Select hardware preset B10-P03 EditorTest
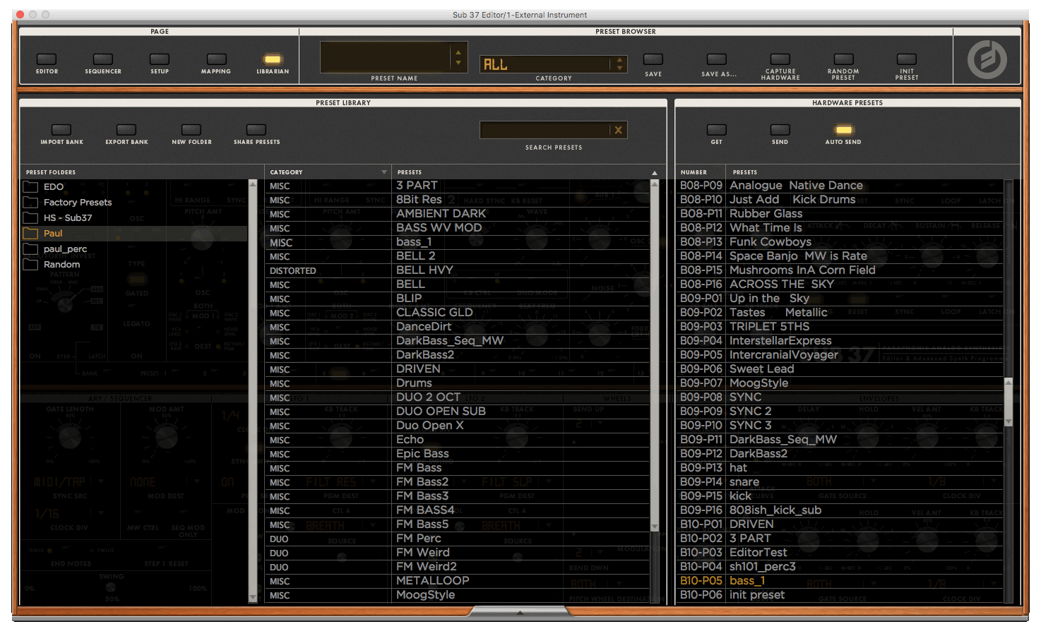The width and height of the screenshot is (1041, 636). 840,553
